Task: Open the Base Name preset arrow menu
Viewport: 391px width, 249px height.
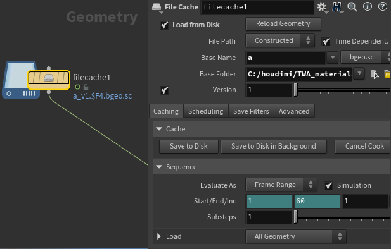Action: pos(333,58)
